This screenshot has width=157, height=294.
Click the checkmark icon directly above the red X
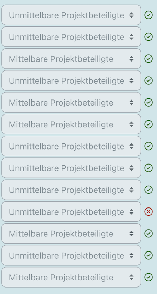click(x=148, y=190)
